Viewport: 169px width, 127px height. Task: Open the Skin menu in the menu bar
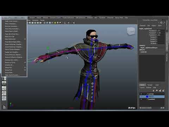click(96, 18)
